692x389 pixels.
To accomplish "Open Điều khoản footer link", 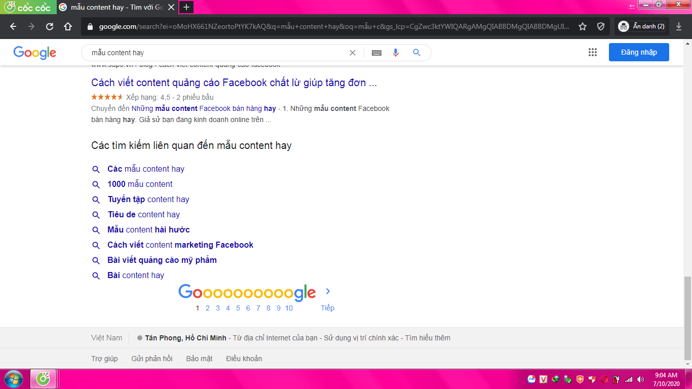I will 244,359.
